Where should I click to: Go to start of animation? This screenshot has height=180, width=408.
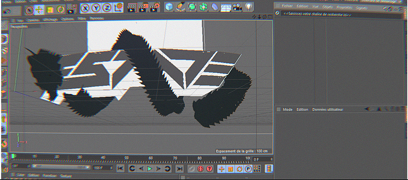120,169
